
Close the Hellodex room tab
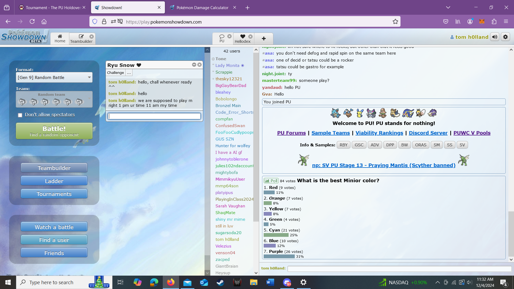pos(250,36)
